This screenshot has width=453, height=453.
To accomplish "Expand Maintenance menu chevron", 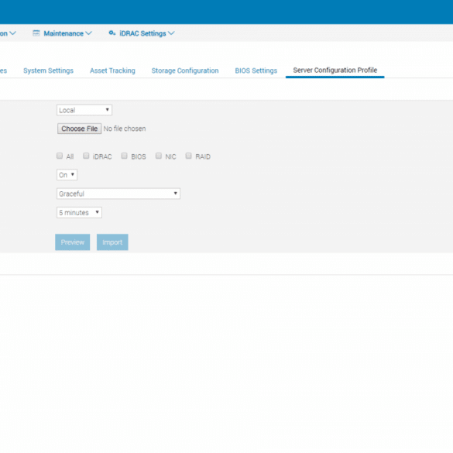I will point(89,33).
